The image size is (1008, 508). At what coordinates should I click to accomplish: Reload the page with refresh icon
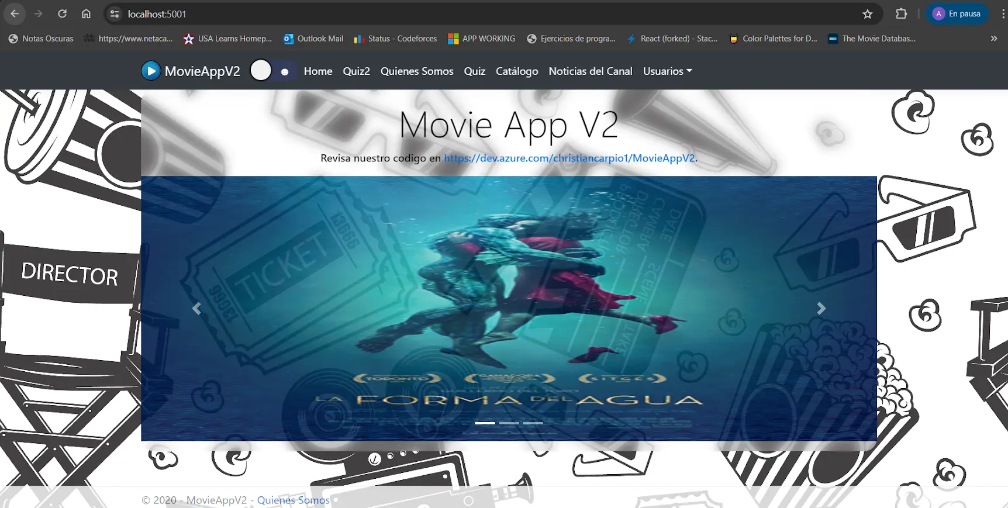(63, 13)
